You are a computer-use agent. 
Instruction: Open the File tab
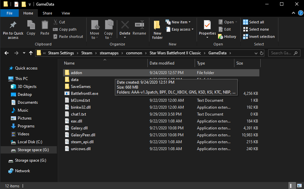(x=10, y=13)
